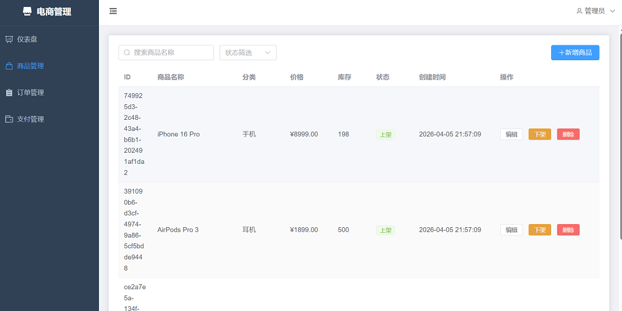Delete the AirPods Pro 3 product
Screen dimensions: 622x311
point(568,230)
